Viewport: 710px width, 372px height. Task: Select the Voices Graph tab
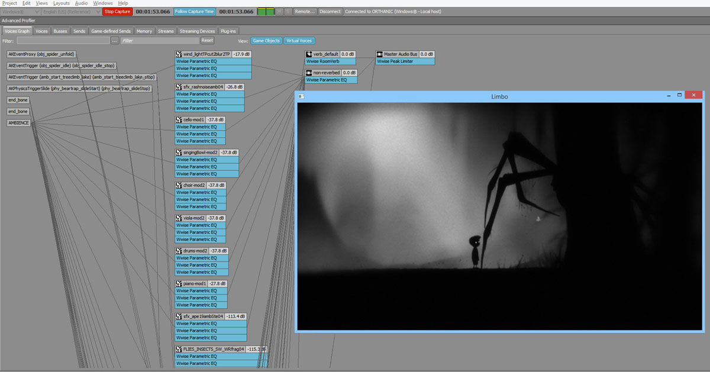(17, 31)
